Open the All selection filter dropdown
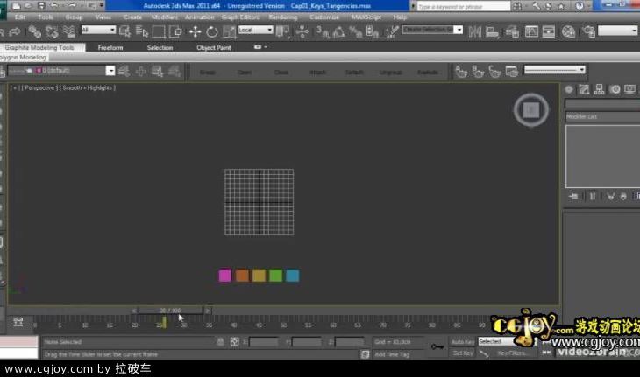 [98, 30]
